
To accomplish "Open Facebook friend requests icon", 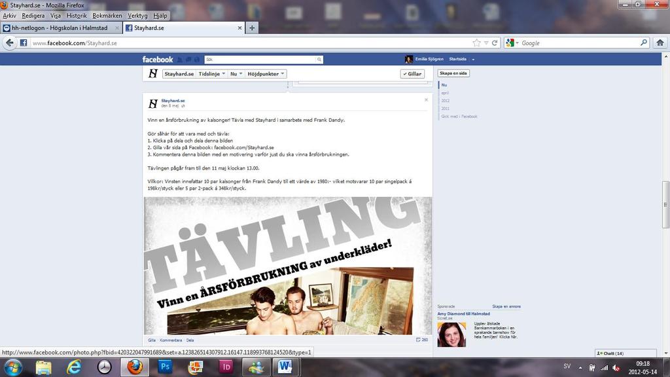I will click(x=180, y=60).
